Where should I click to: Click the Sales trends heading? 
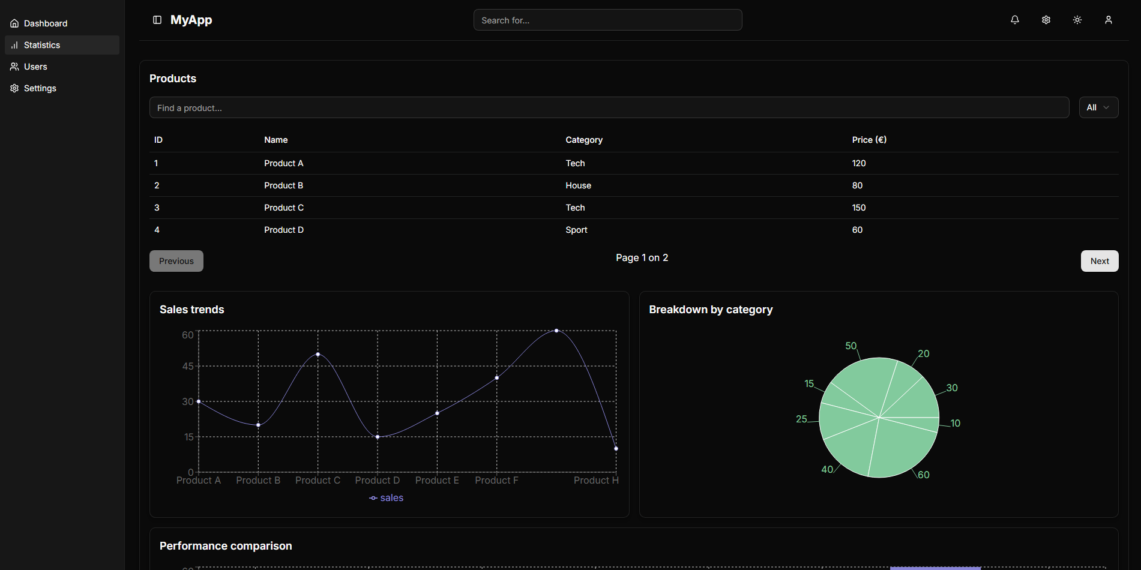click(x=191, y=310)
